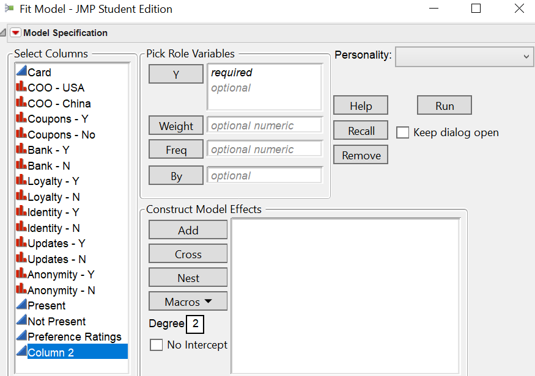Click the continuous icon beside Card column
Image resolution: width=535 pixels, height=376 pixels.
[x=21, y=72]
